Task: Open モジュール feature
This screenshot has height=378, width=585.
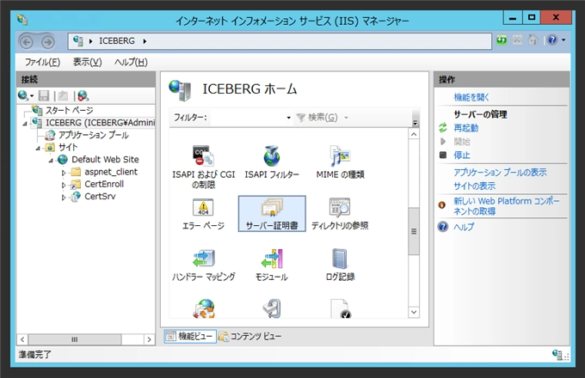Action: [272, 265]
